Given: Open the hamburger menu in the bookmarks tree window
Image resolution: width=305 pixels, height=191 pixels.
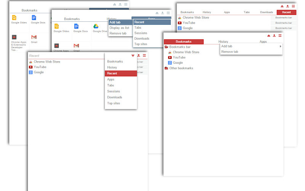Looking at the screenshot, I should coord(280,36).
